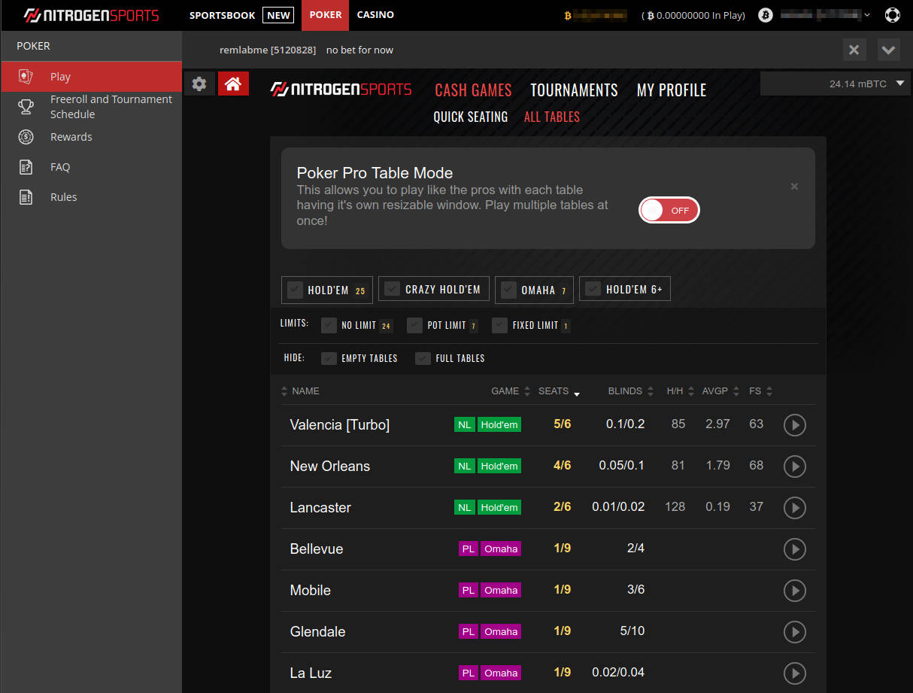Join the Bellevue table play button
The image size is (913, 693).
(x=794, y=549)
